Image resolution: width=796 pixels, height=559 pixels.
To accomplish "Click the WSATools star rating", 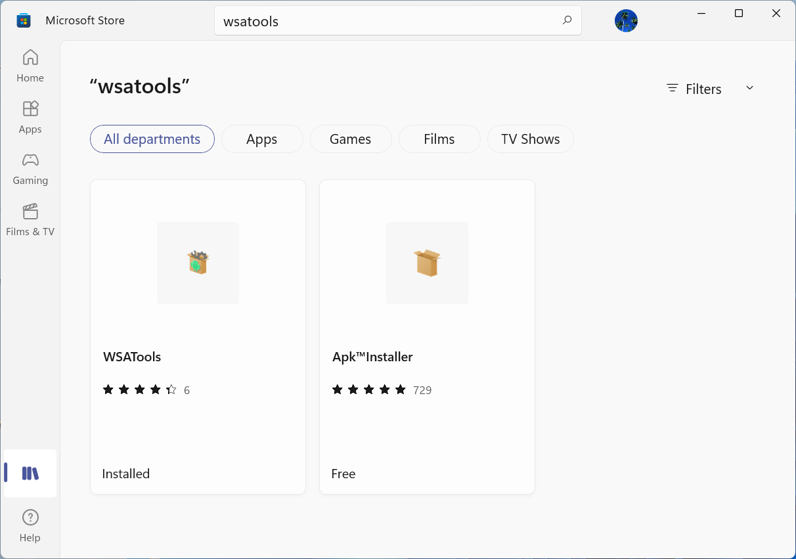I will [x=140, y=390].
